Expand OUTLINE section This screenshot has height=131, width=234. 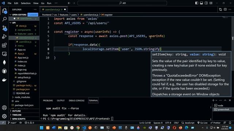(x=16, y=111)
